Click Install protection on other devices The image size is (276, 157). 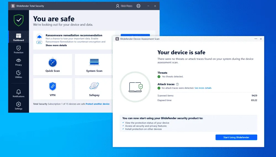[144, 129]
